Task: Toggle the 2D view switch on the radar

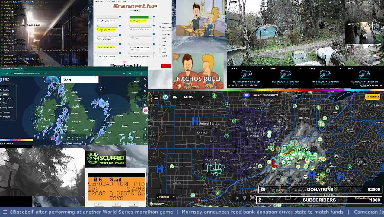Action: 246,95
